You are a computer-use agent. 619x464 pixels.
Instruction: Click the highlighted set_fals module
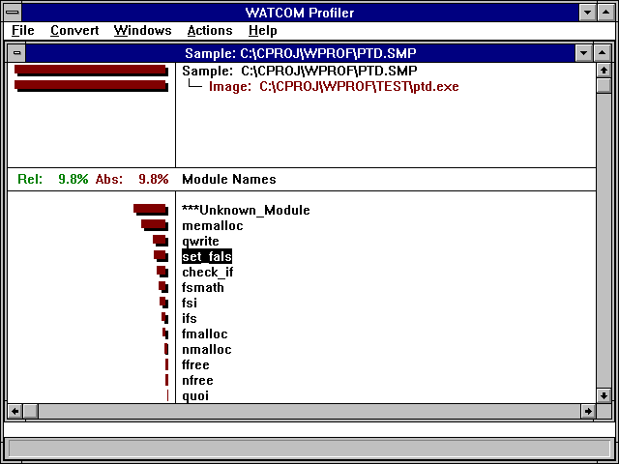pos(207,256)
